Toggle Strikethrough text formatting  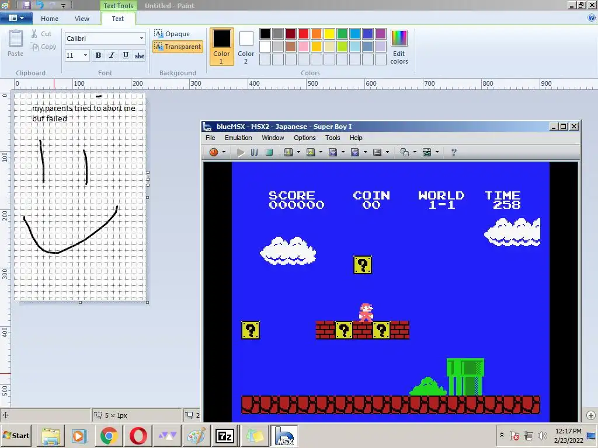pos(139,55)
